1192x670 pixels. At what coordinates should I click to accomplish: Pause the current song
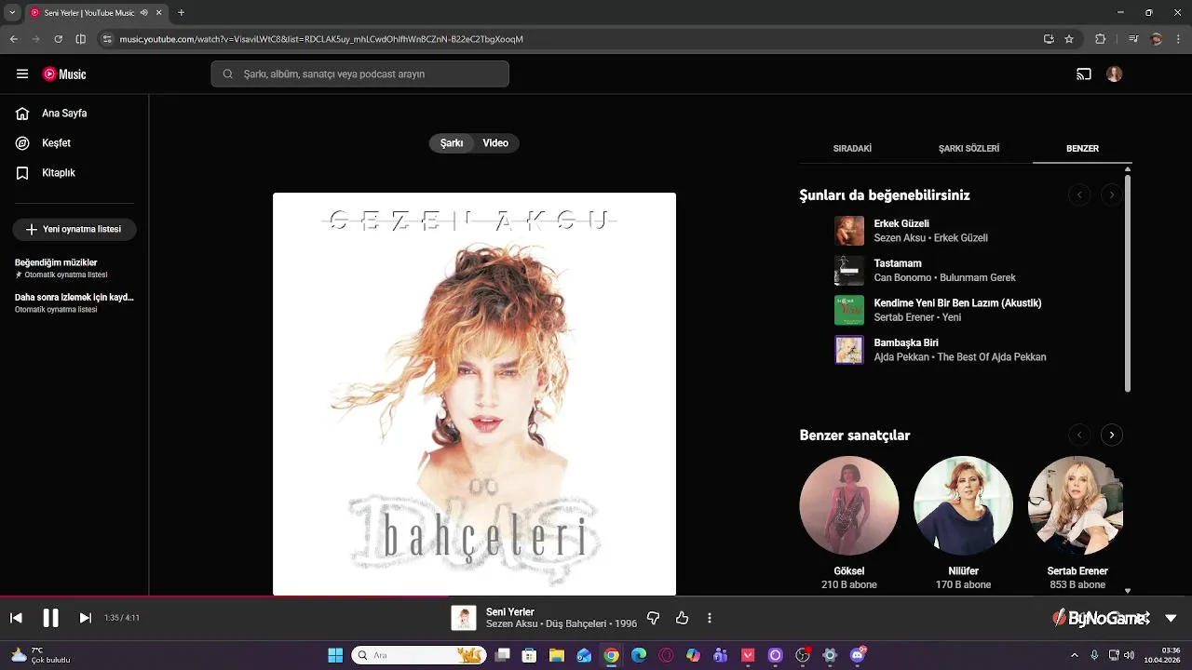[50, 618]
